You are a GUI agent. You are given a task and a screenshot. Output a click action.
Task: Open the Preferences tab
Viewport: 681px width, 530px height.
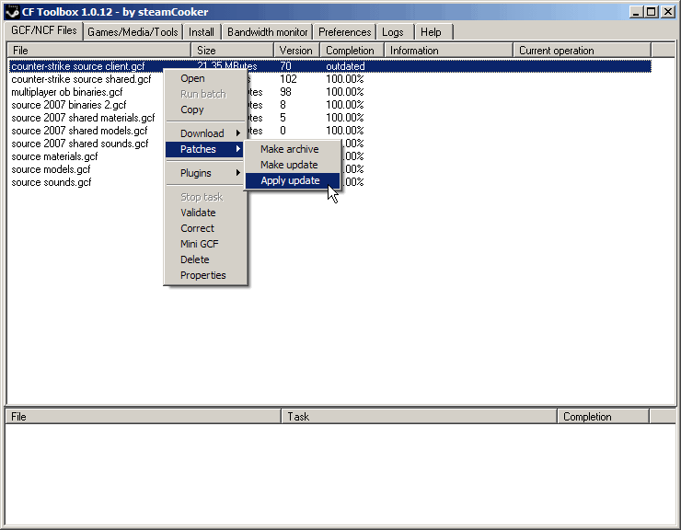click(344, 32)
